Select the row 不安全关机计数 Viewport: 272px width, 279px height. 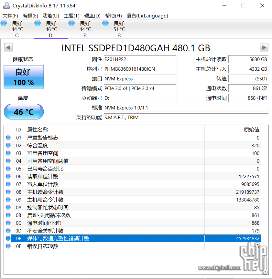point(132,231)
